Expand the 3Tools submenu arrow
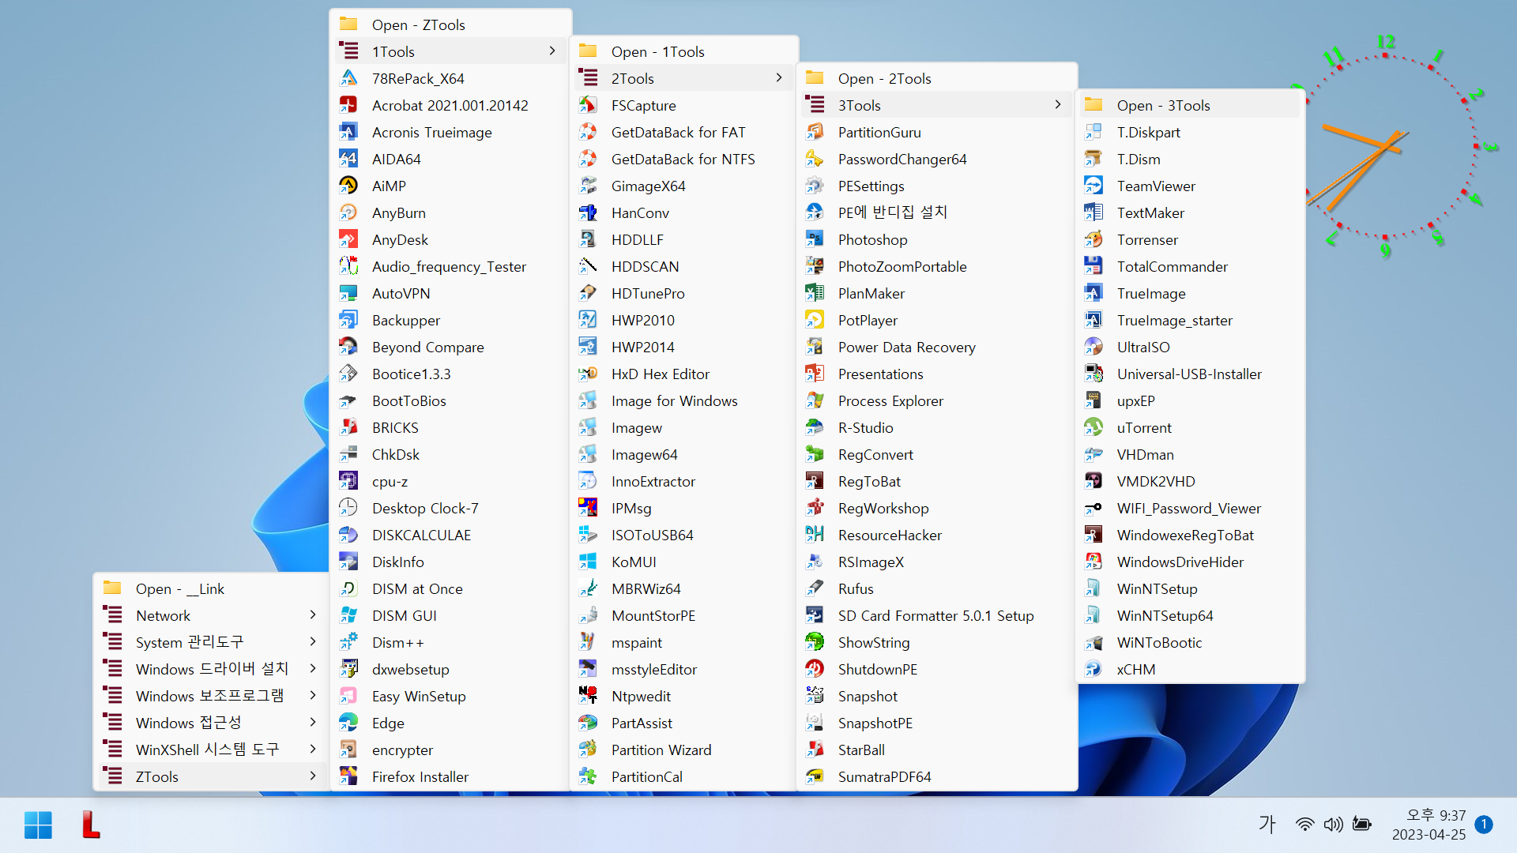1517x853 pixels. [1058, 105]
